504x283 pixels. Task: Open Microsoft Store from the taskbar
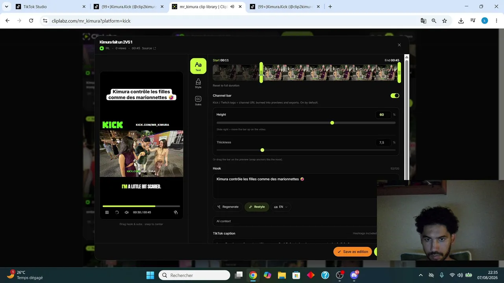[x=296, y=275]
